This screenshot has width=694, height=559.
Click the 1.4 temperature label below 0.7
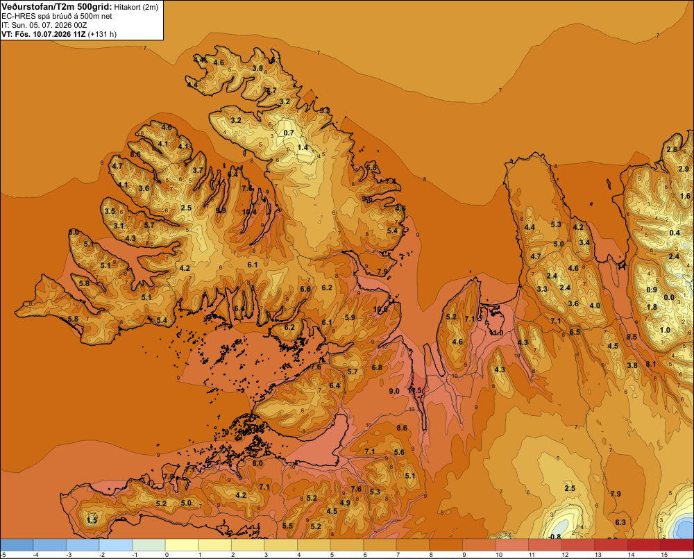click(x=303, y=147)
